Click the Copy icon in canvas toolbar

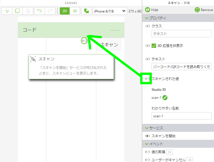click(17, 11)
